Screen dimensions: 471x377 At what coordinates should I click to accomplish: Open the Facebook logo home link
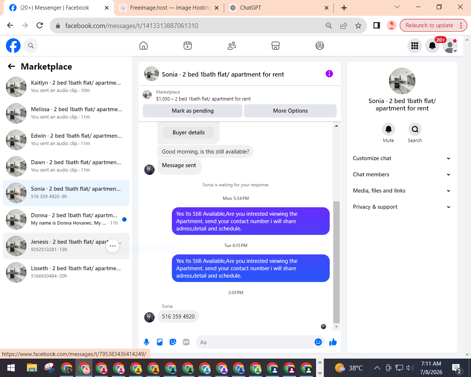tap(13, 46)
